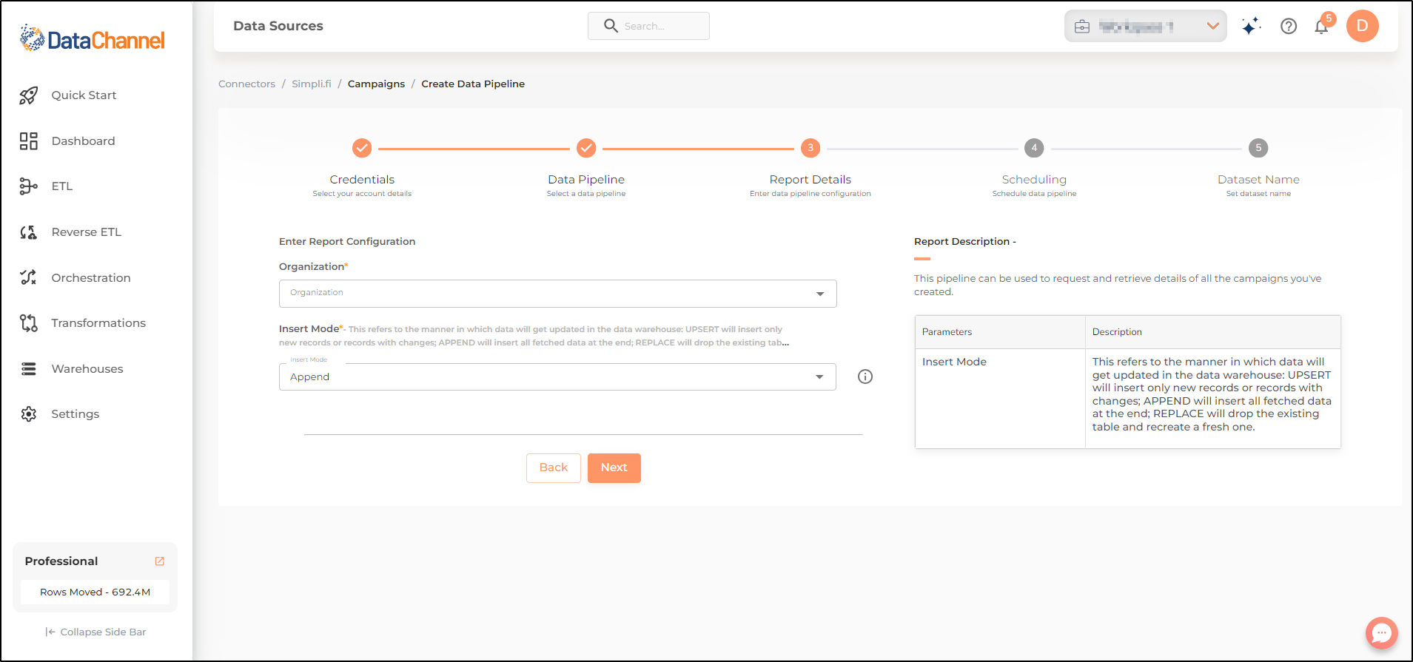Open Orchestration menu item
The height and width of the screenshot is (662, 1413).
tap(91, 278)
